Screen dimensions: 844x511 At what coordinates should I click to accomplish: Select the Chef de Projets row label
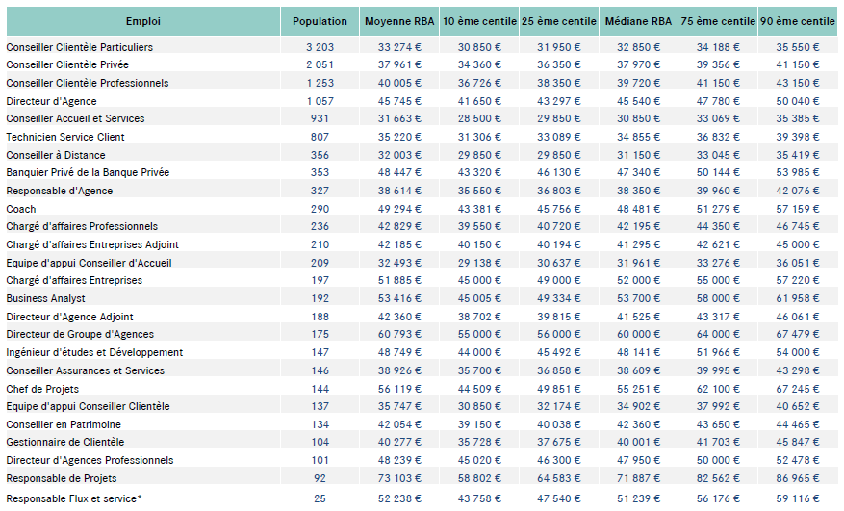click(x=42, y=389)
